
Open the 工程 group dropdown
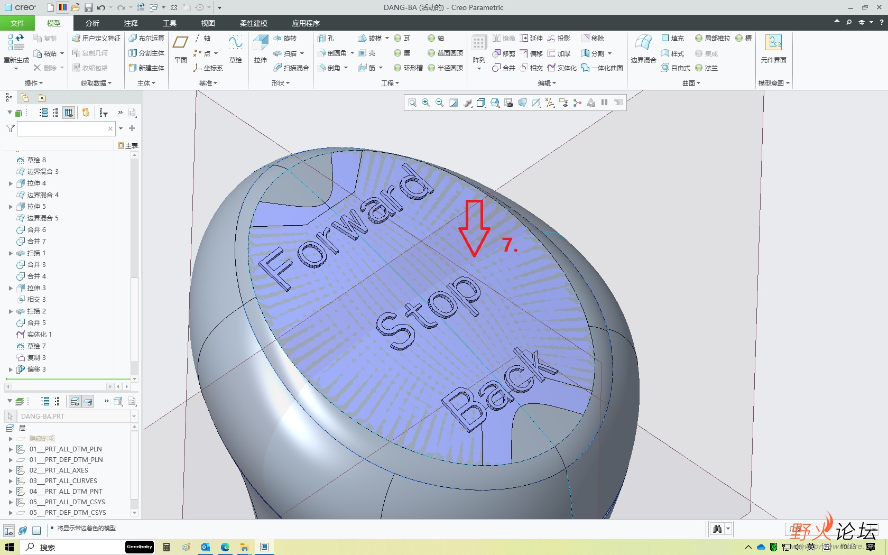(390, 83)
